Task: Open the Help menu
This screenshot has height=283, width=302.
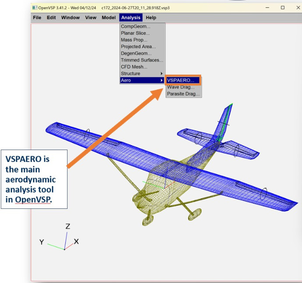Action: [151, 18]
